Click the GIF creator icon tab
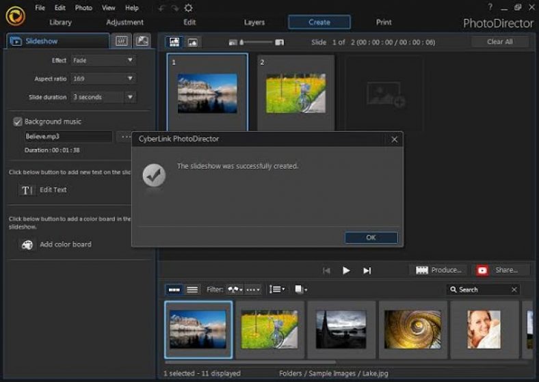The image size is (539, 382). (122, 41)
